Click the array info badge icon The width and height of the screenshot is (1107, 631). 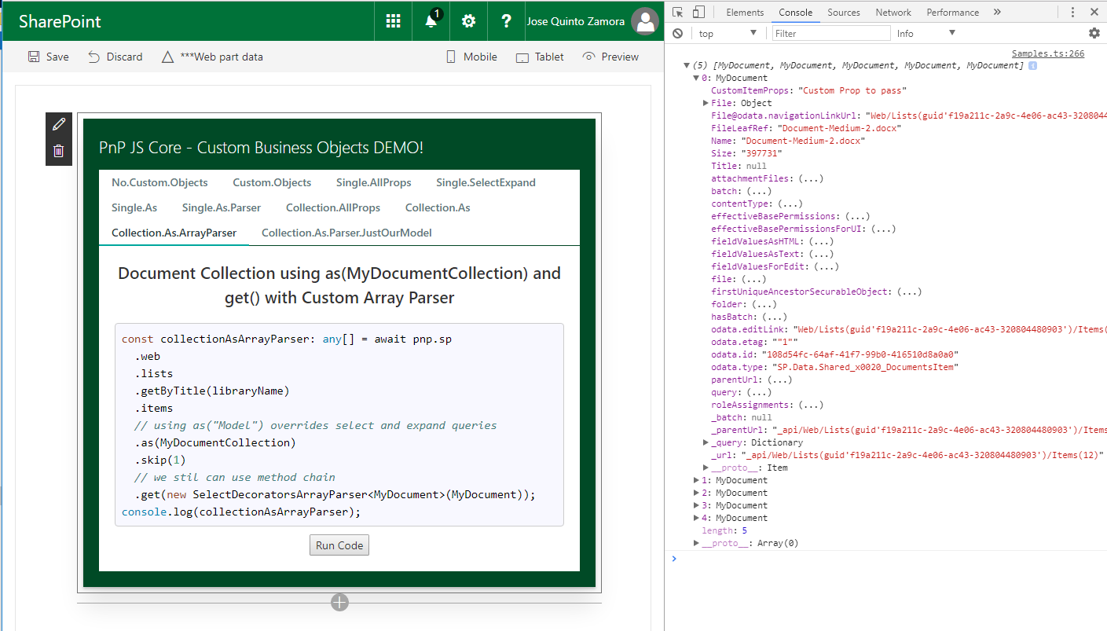click(x=1032, y=66)
